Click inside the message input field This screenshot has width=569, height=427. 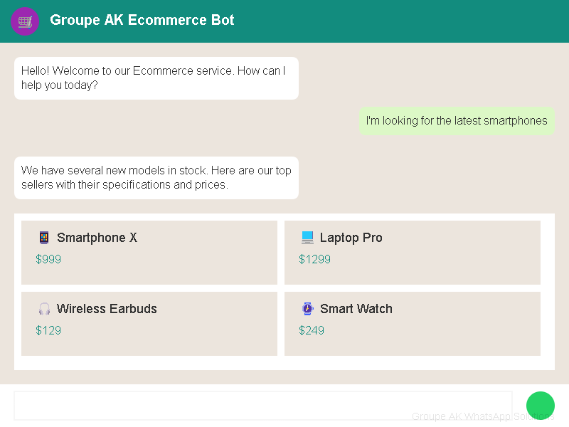tap(263, 406)
